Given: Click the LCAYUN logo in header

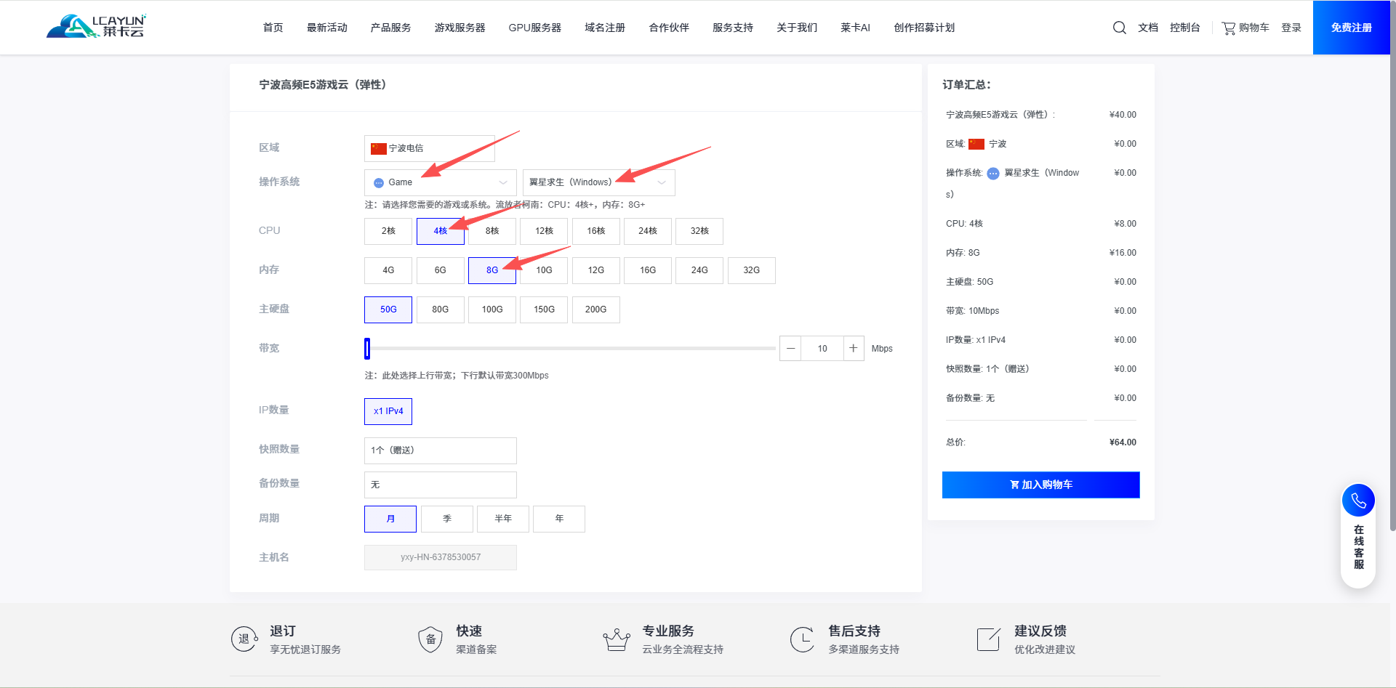Looking at the screenshot, I should (x=96, y=27).
